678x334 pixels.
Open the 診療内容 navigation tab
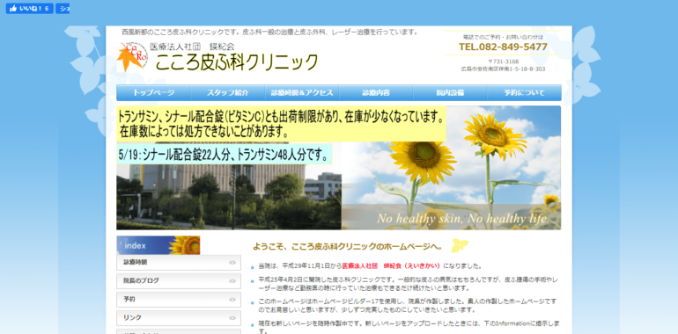coord(376,93)
